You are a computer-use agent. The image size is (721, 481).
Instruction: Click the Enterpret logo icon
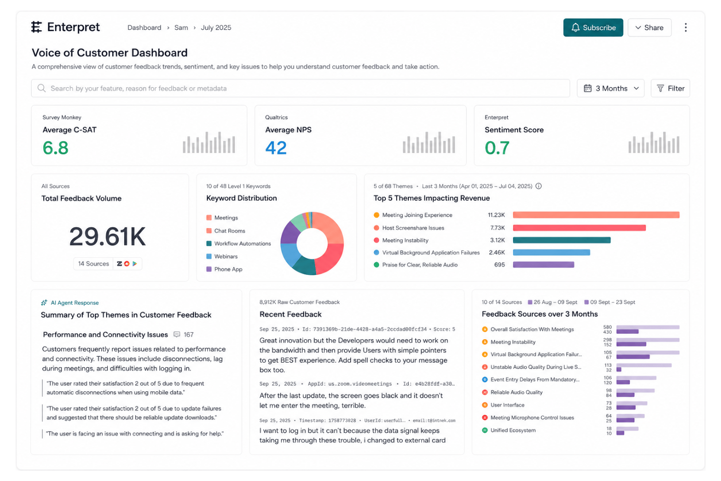coord(37,27)
